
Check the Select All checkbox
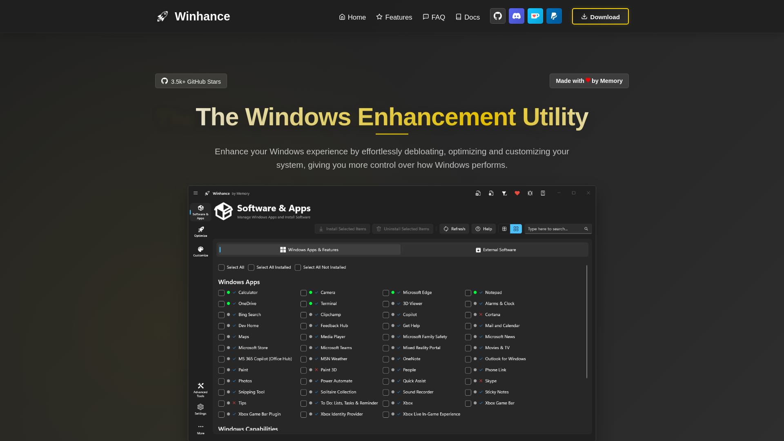221,267
